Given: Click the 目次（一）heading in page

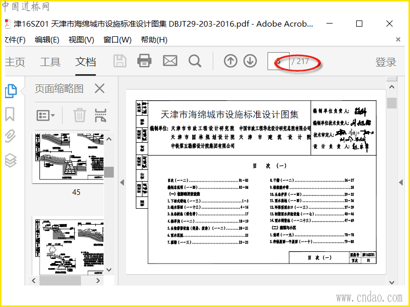Looking at the screenshot, I should [270, 165].
